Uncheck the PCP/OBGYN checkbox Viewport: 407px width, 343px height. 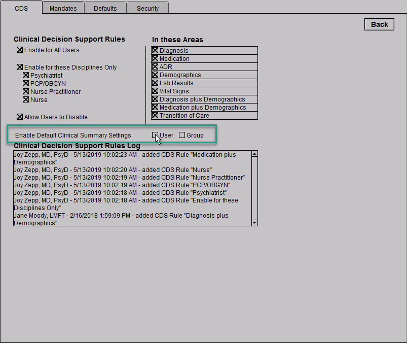pos(26,84)
